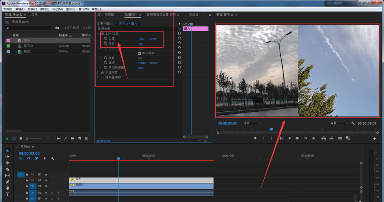Step back one frame
This screenshot has width=384, height=202.
(290, 138)
